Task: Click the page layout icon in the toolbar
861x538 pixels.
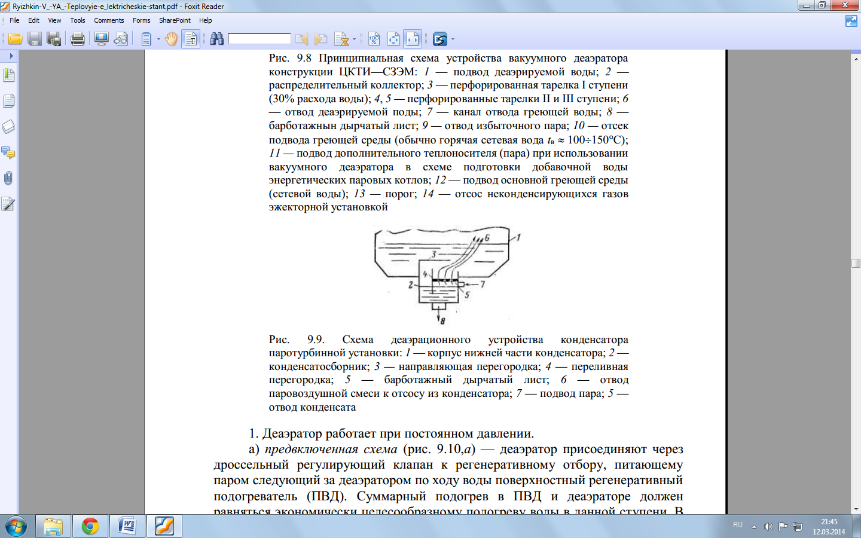Action: tap(146, 39)
